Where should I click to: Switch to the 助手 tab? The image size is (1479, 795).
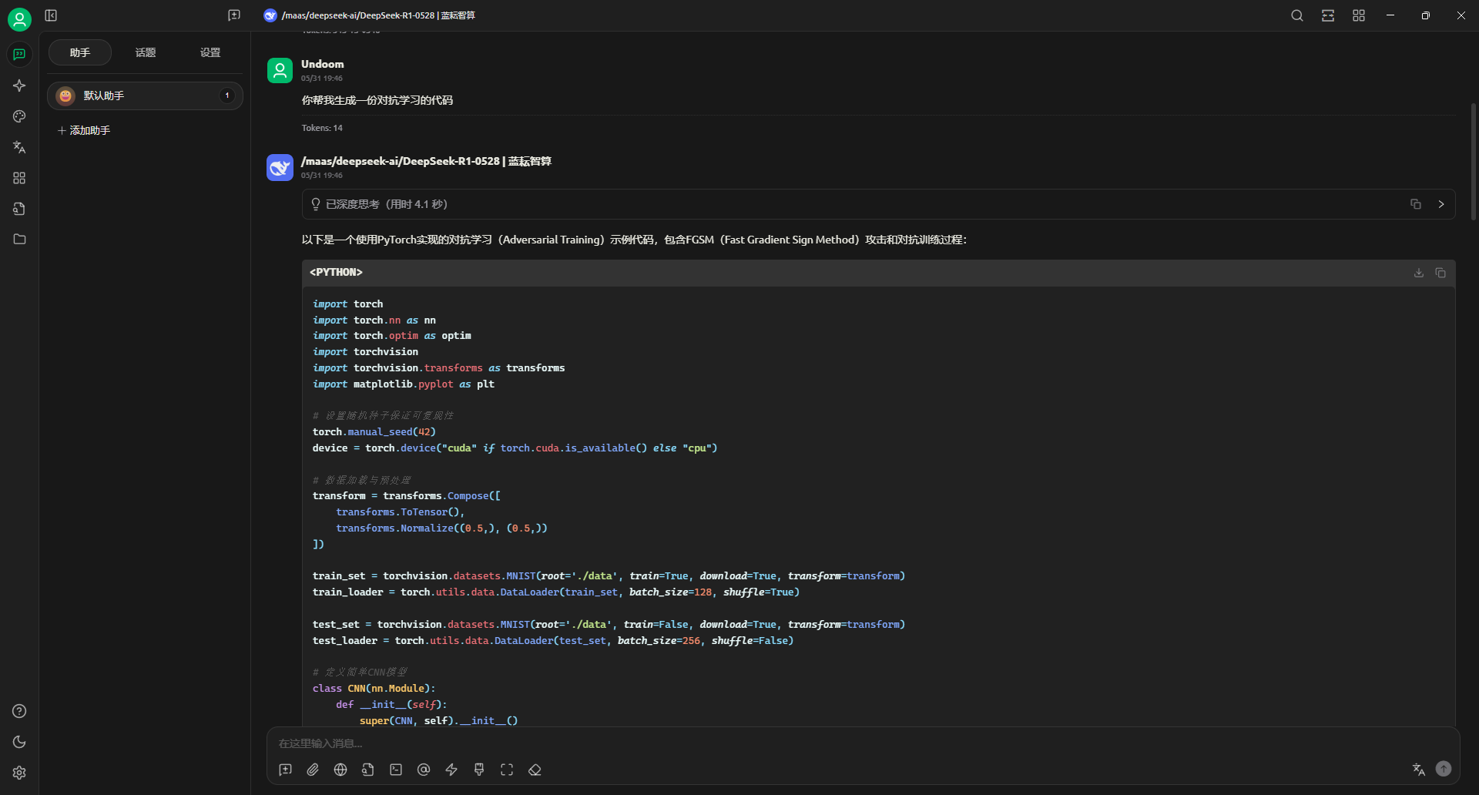80,52
